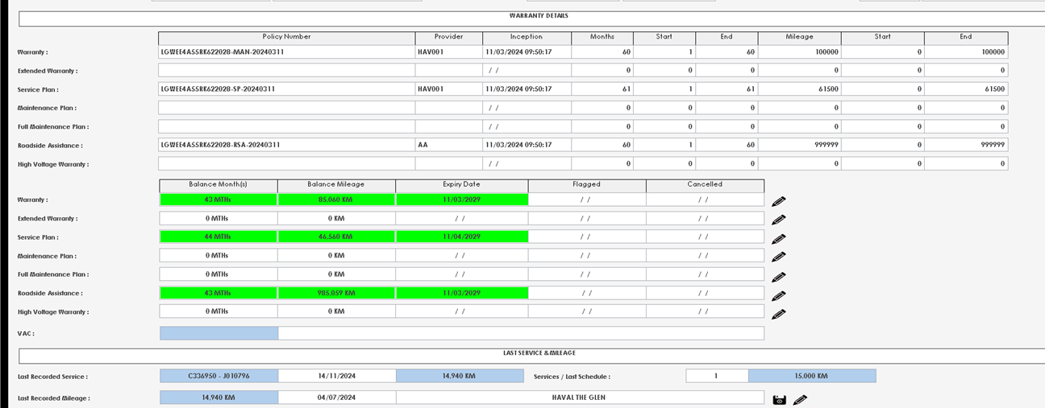
Task: Select the Service Plan policy number field
Action: (286, 89)
